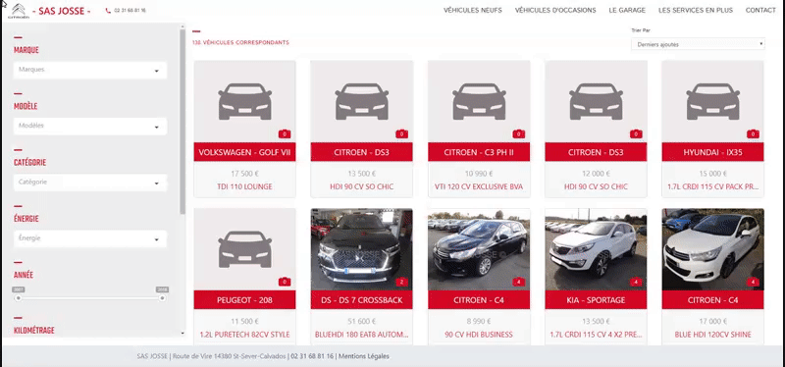Open the Contact menu item
The height and width of the screenshot is (367, 785).
[760, 10]
